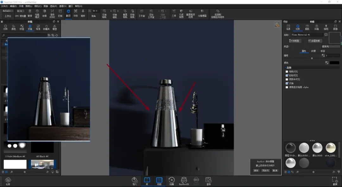Launch the KeyShotXR icon
Image resolution: width=342 pixels, height=187 pixels.
pyautogui.click(x=184, y=181)
